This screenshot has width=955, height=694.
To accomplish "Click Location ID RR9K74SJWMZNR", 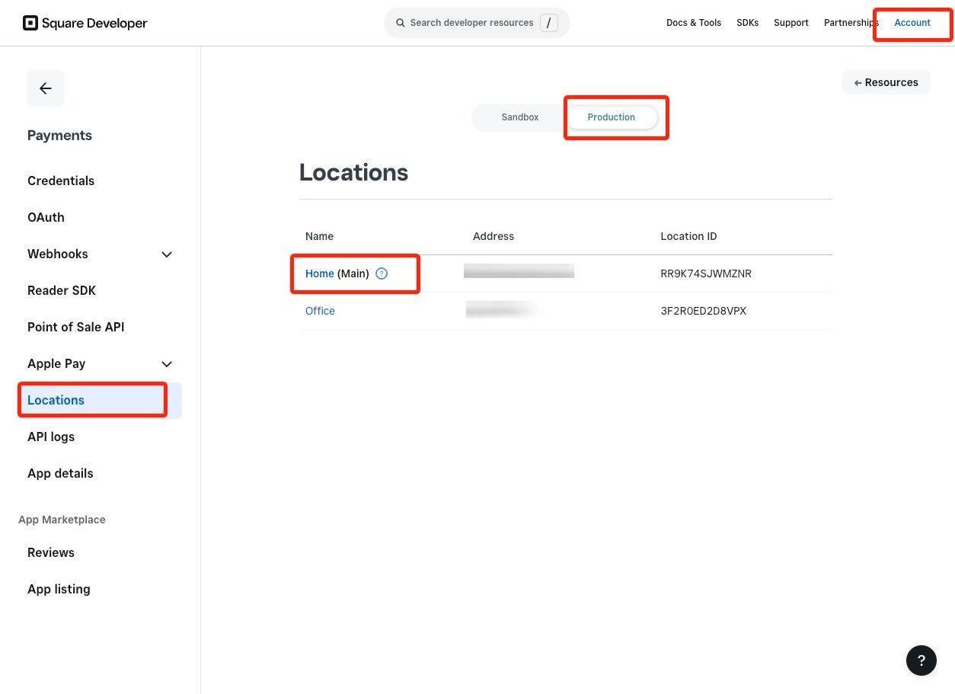I will pyautogui.click(x=706, y=273).
